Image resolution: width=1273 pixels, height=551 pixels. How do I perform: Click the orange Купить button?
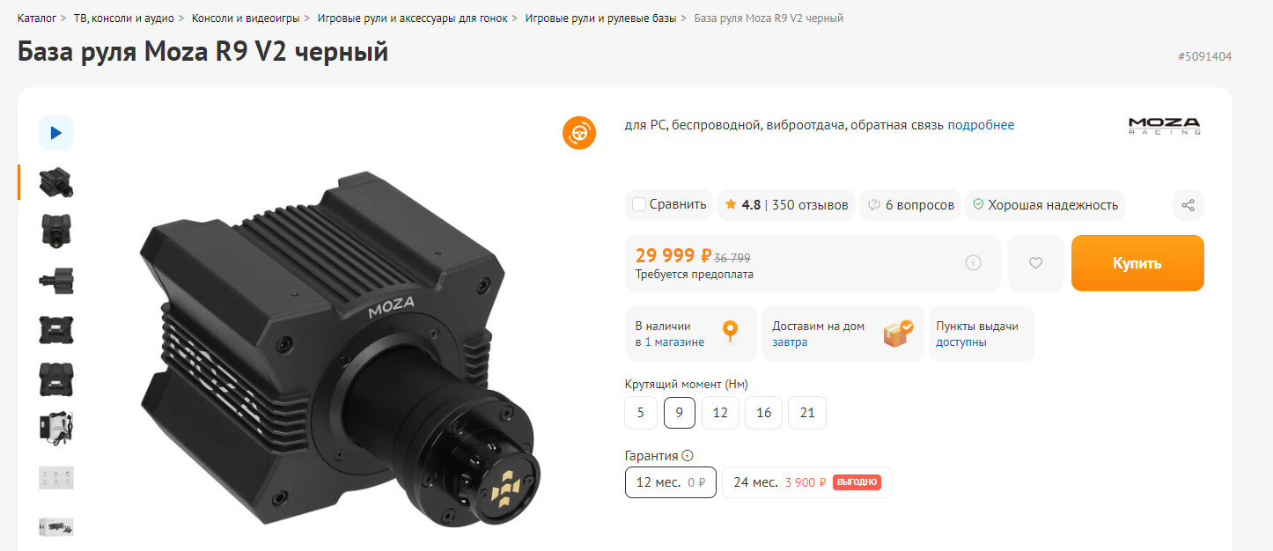[x=1137, y=263]
